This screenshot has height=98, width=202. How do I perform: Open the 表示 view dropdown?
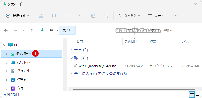tap(156, 16)
